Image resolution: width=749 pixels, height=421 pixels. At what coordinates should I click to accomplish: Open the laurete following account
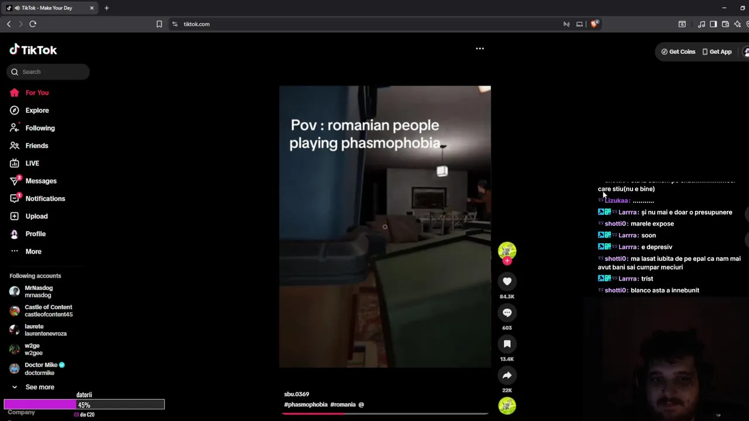click(x=38, y=330)
